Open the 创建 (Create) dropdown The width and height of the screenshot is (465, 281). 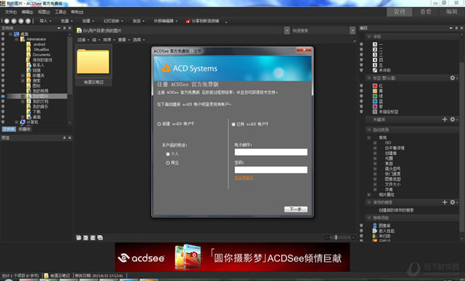click(88, 21)
